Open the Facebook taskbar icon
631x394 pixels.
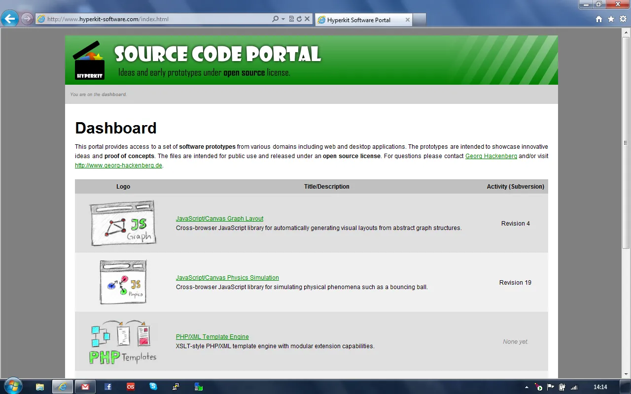point(108,387)
